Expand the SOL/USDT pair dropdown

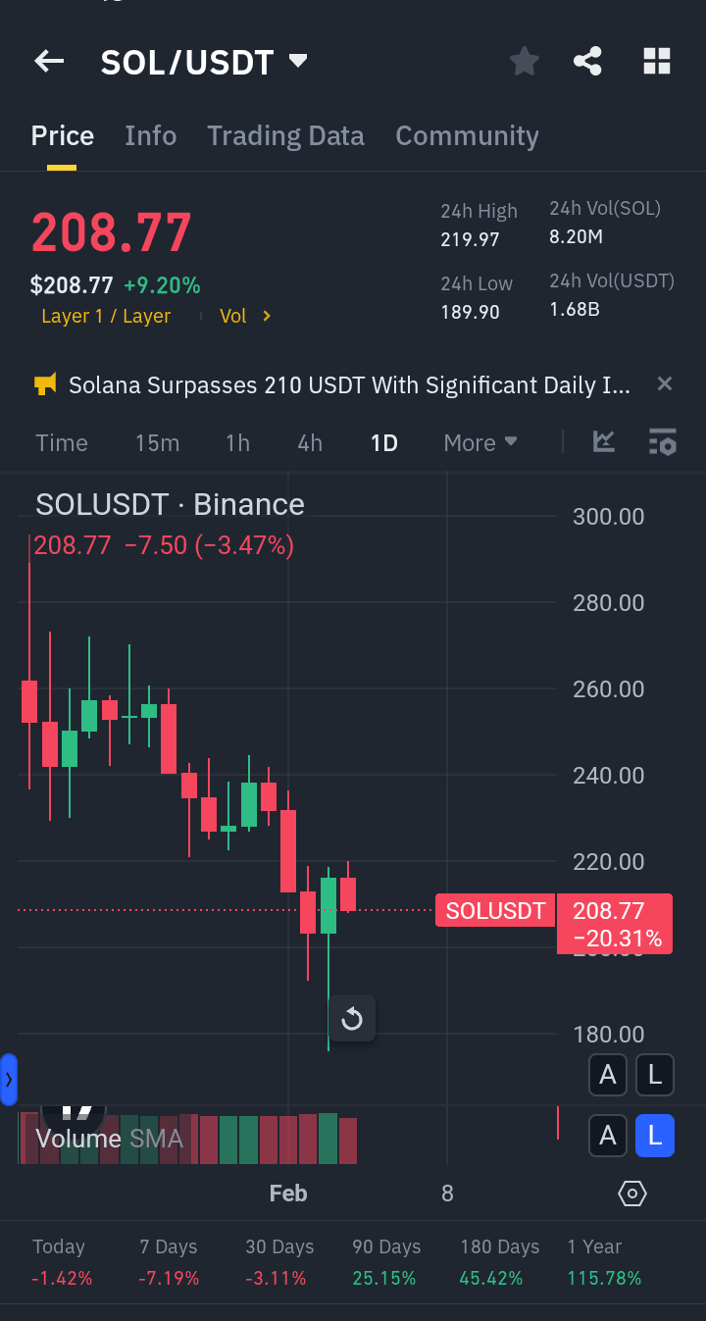298,62
